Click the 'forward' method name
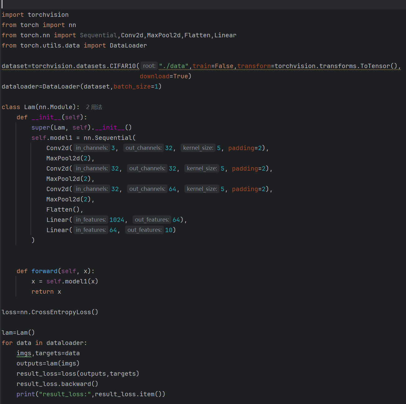 [44, 271]
